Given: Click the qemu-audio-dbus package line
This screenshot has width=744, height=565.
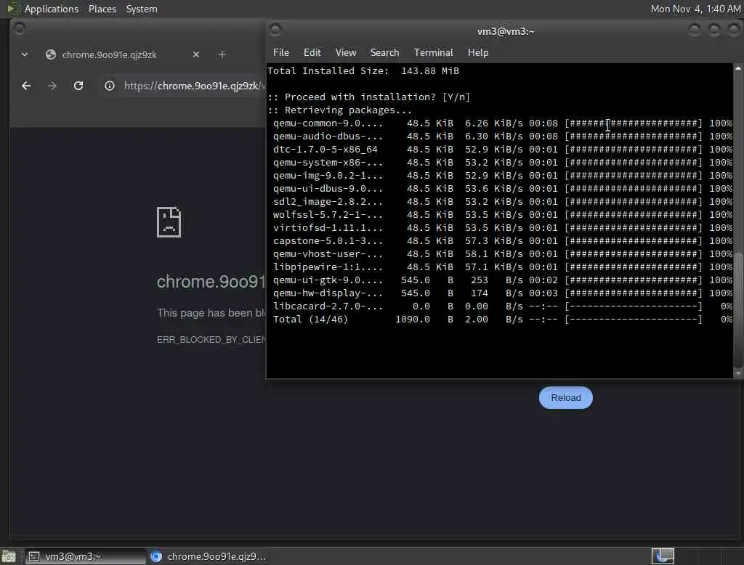Looking at the screenshot, I should point(503,136).
